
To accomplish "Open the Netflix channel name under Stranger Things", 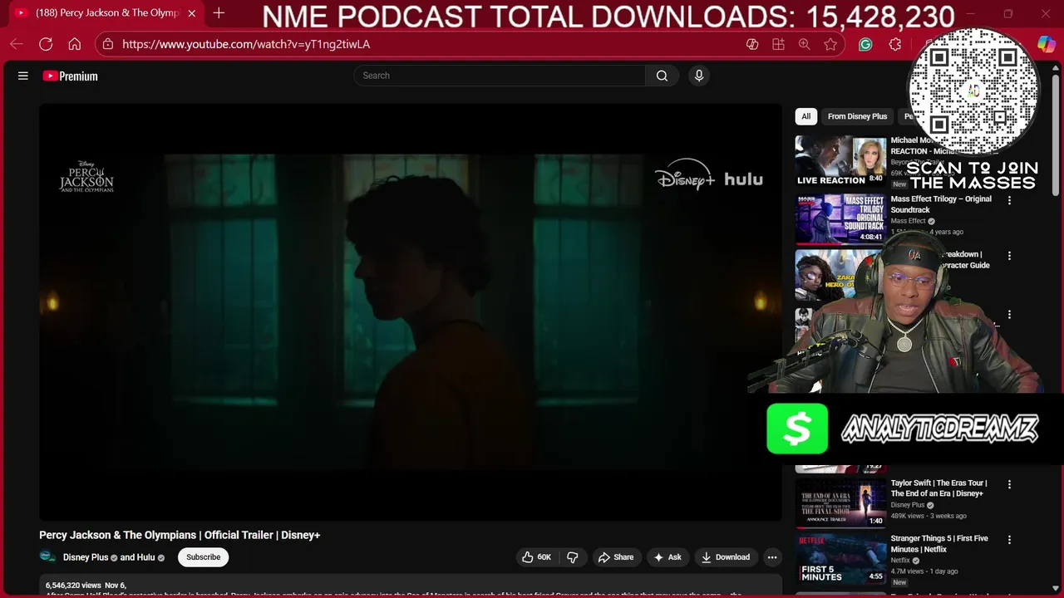I will [x=900, y=561].
